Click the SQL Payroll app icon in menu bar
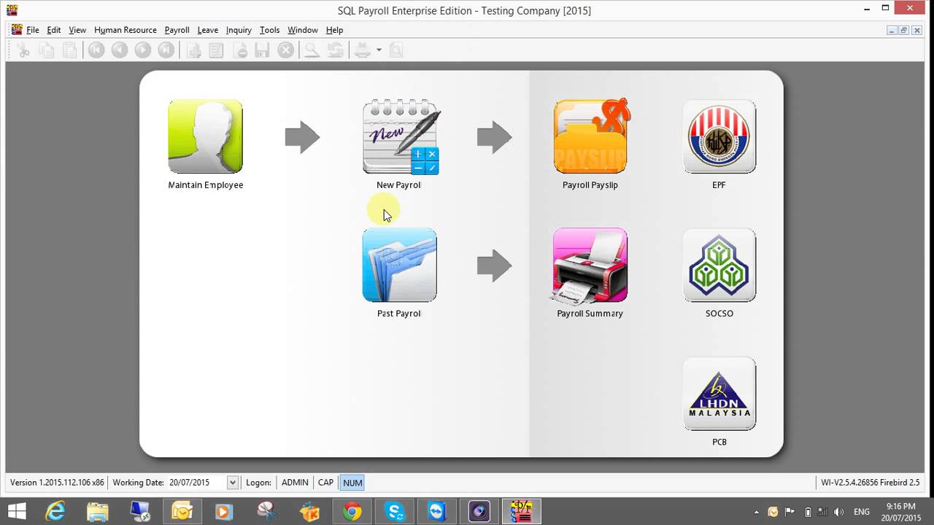Viewport: 934px width, 525px height. tap(17, 30)
